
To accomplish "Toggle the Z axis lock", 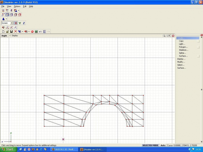I will [x=24, y=23].
